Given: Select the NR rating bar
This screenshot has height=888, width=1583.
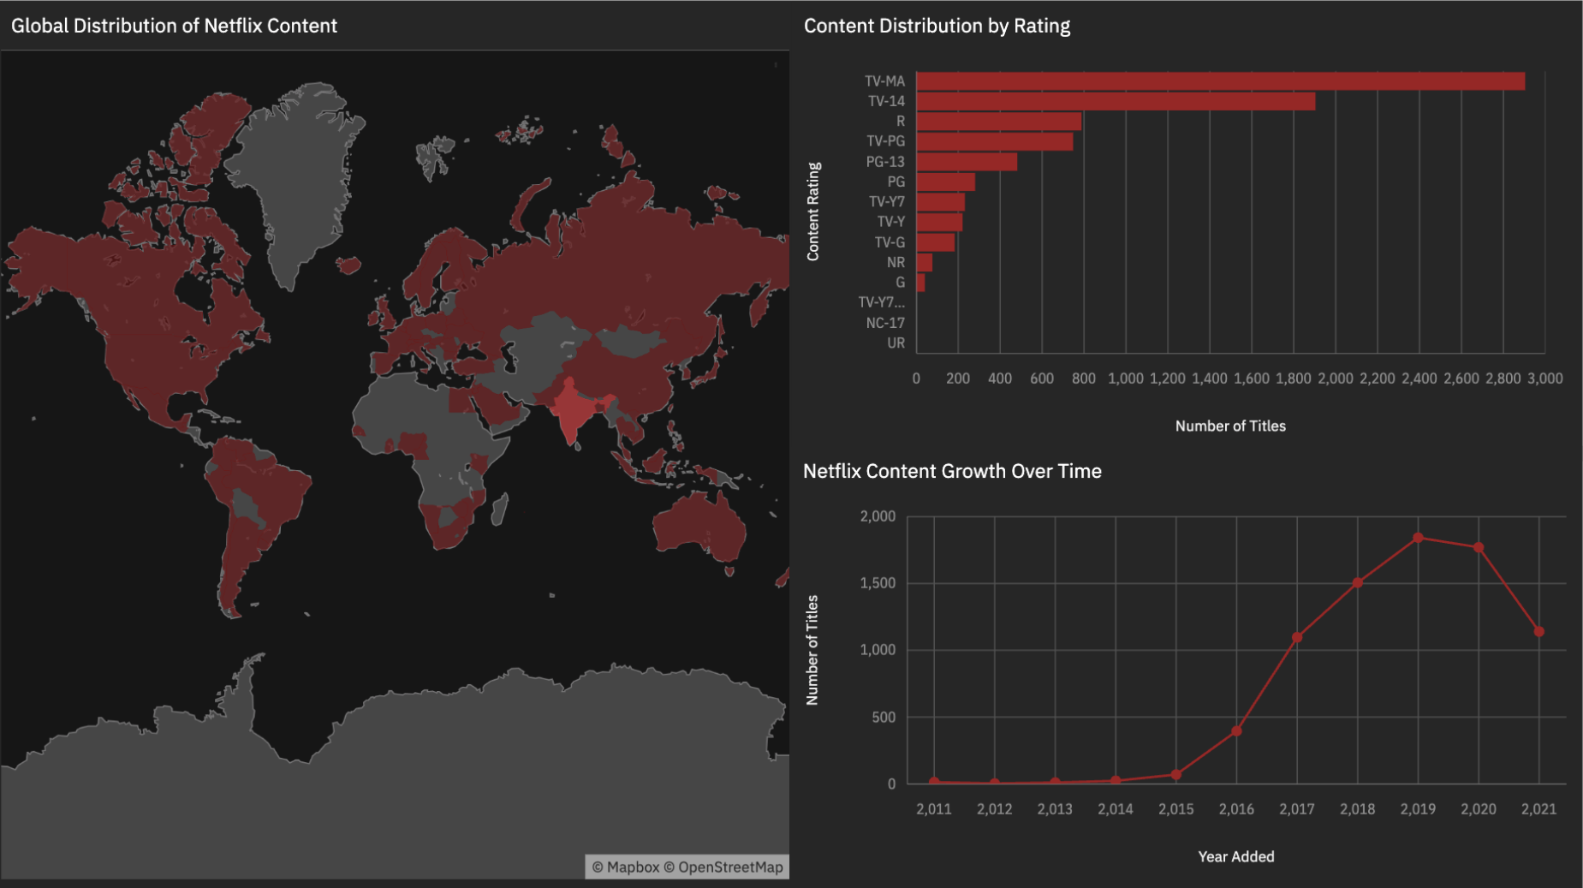Looking at the screenshot, I should coord(925,262).
